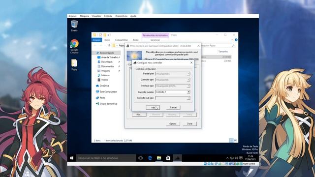This screenshot has height=177, width=315.
Task: Click the New folder quick access icon
Action: tap(105, 35)
